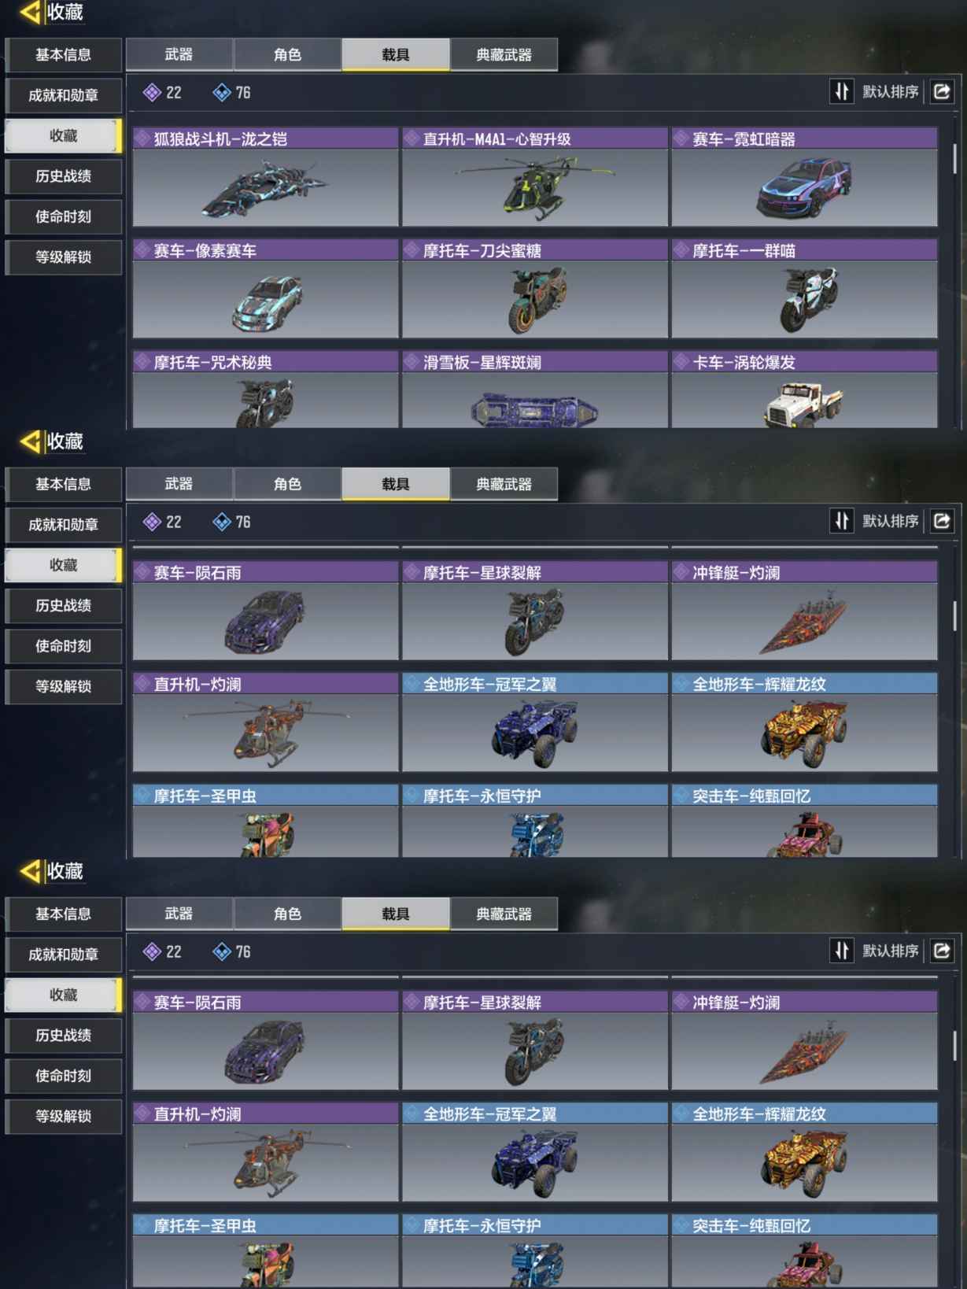Image resolution: width=967 pixels, height=1289 pixels.
Task: Click the rarity icon on 狐狼战斗机-泷之铠 title
Action: (142, 139)
